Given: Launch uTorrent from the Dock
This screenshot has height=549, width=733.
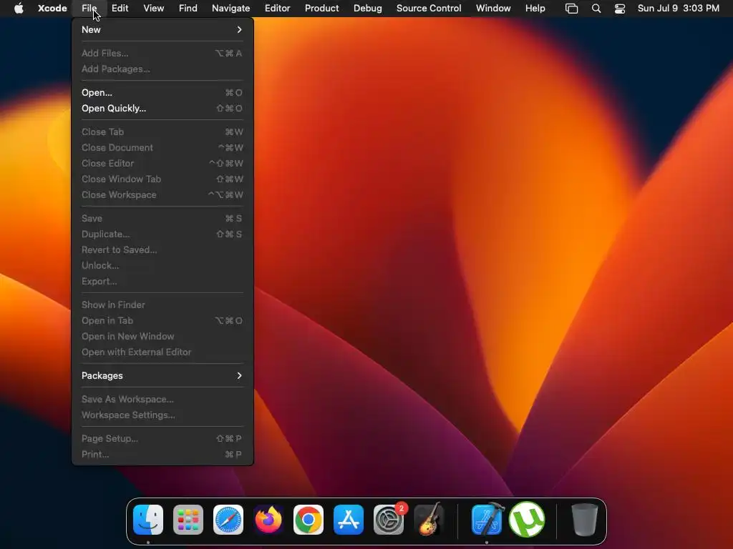Looking at the screenshot, I should point(527,520).
